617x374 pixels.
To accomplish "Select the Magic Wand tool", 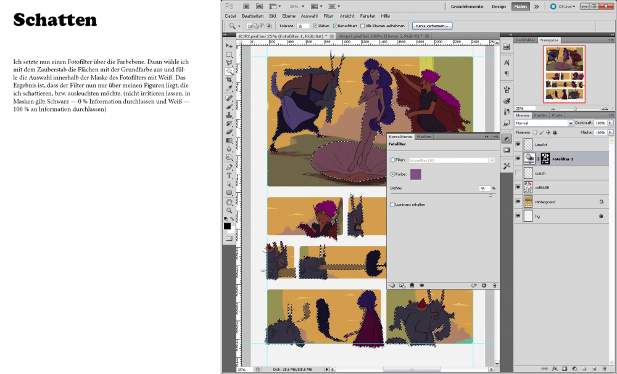I will pos(229,71).
